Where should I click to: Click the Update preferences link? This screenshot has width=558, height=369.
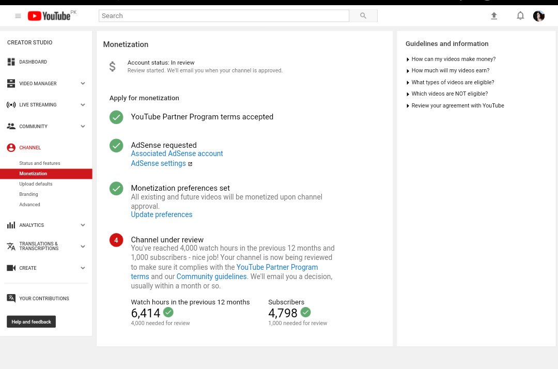point(162,214)
